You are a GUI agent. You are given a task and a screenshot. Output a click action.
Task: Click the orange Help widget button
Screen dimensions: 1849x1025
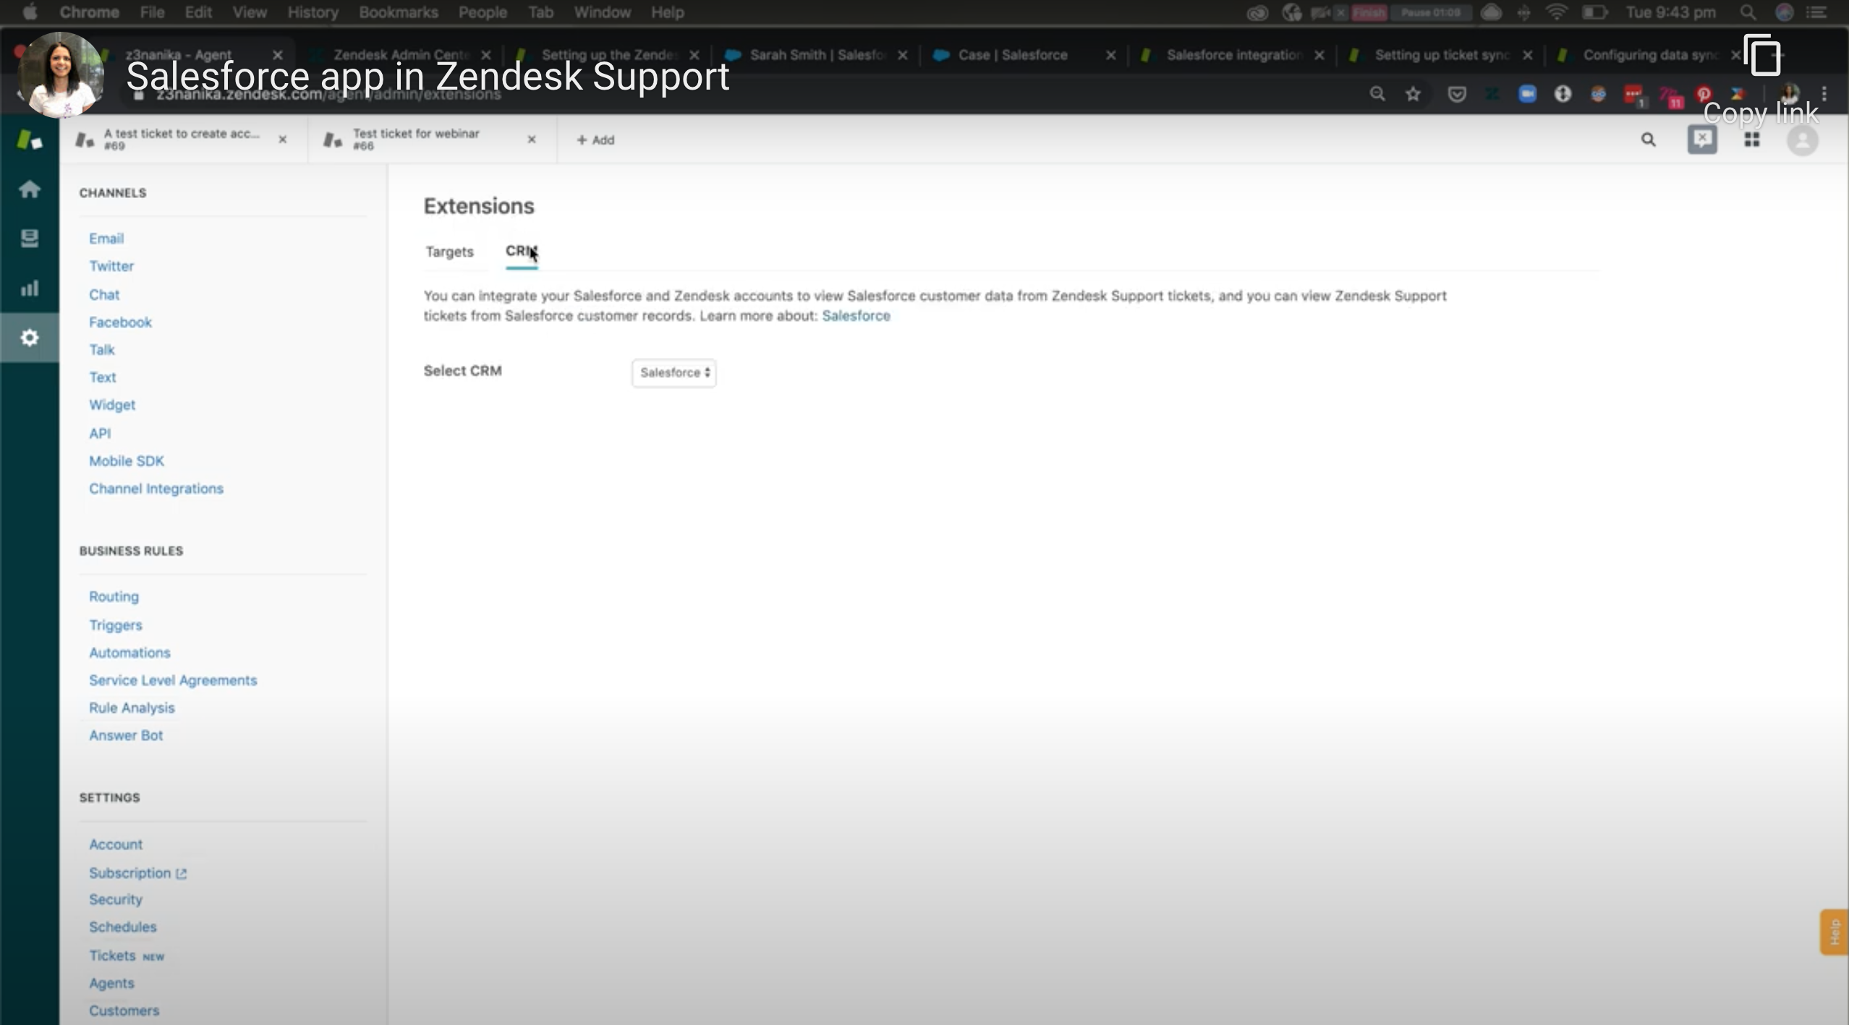[1834, 932]
